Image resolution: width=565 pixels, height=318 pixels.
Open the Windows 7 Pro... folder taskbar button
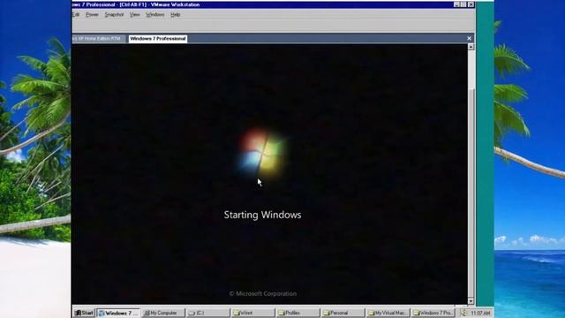point(433,313)
